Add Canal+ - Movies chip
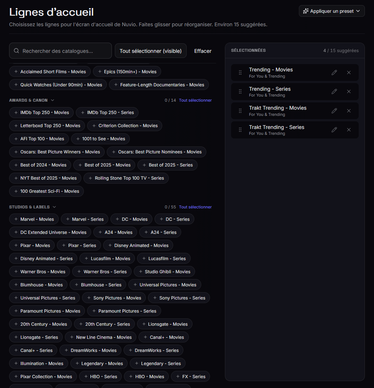374x388 pixels. tap(164, 337)
